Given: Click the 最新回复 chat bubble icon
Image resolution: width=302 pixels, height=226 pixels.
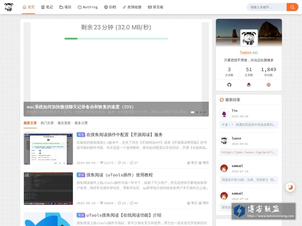Looking at the screenshot, I should click(222, 100).
